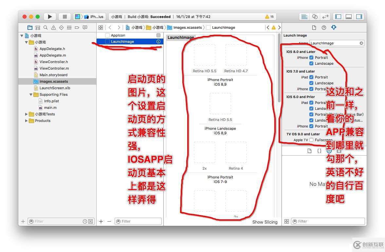This screenshot has width=385, height=252.
Task: Toggle the debug area visibility
Action: pyautogui.click(x=349, y=17)
